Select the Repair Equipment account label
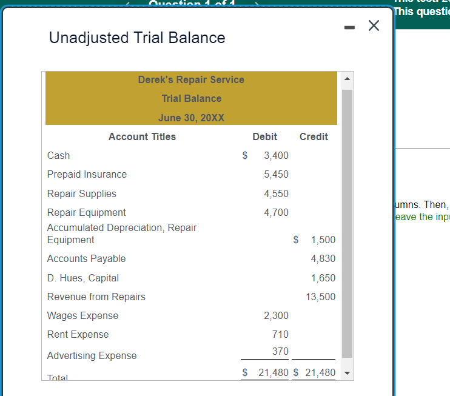Image resolution: width=450 pixels, height=396 pixels. [86, 213]
